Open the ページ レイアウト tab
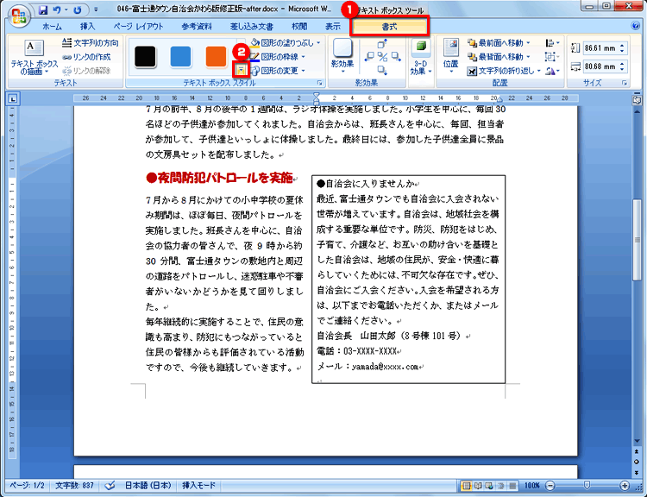Viewport: 647px width, 497px height. tap(139, 27)
